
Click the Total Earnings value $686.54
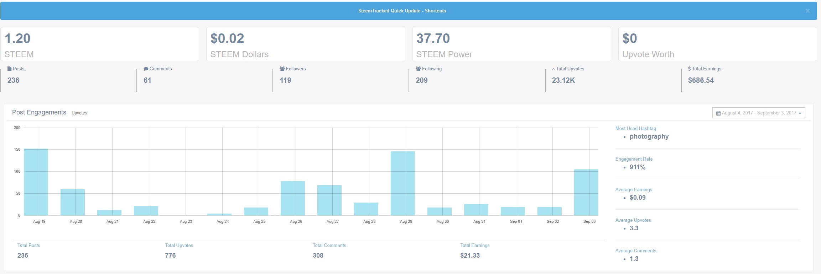(x=701, y=80)
